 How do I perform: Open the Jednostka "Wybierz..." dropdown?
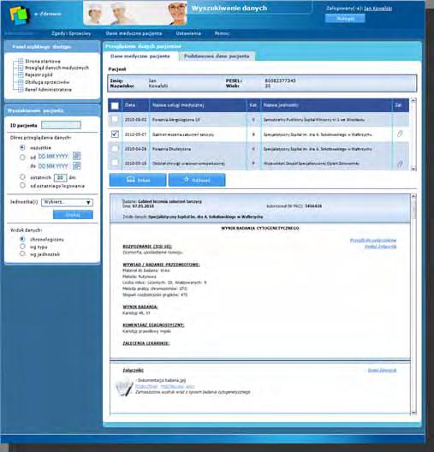(67, 202)
